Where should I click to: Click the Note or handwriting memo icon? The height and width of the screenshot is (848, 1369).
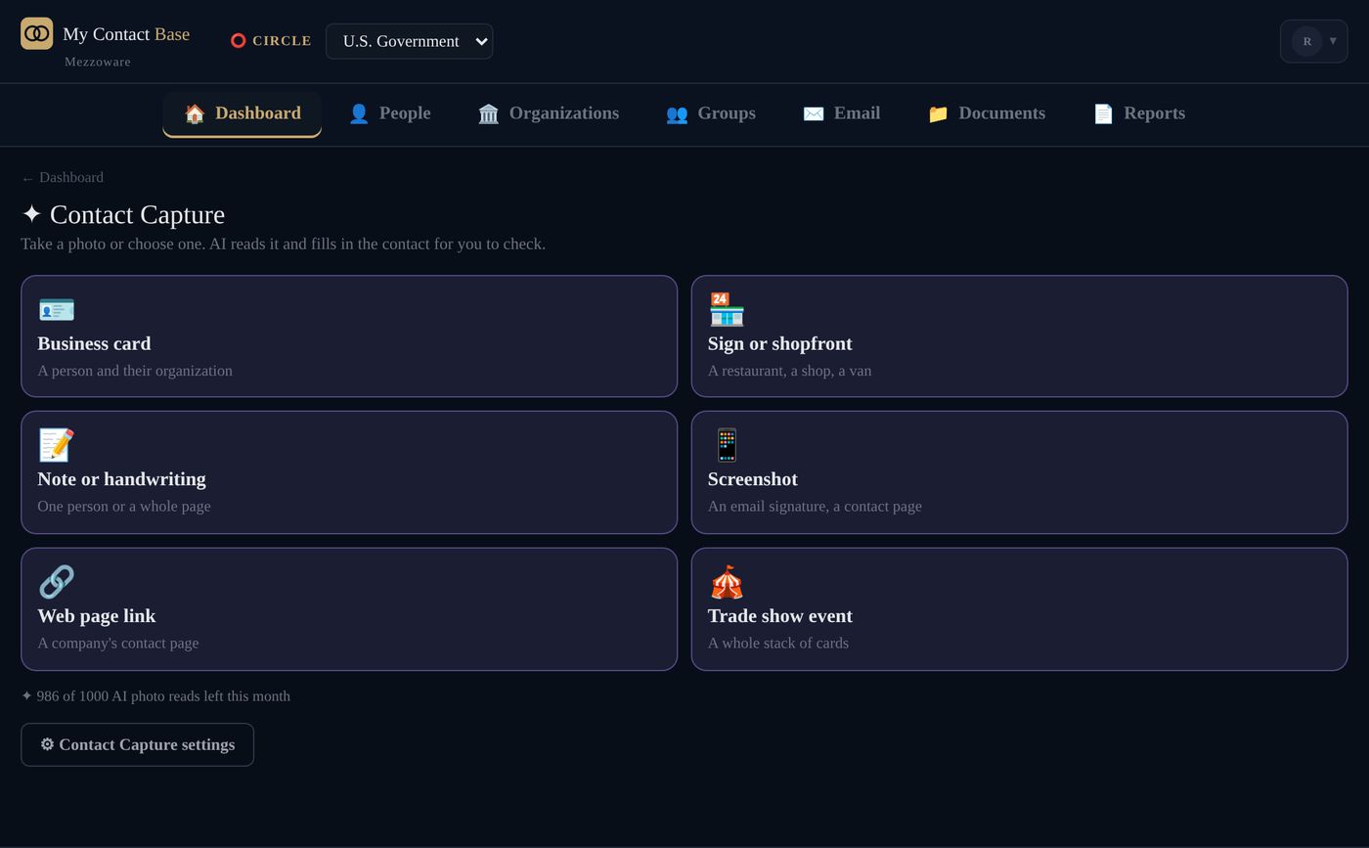point(56,445)
